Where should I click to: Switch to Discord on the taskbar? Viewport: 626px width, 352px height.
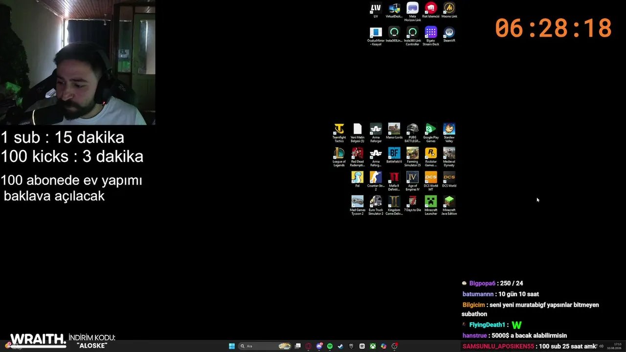319,346
